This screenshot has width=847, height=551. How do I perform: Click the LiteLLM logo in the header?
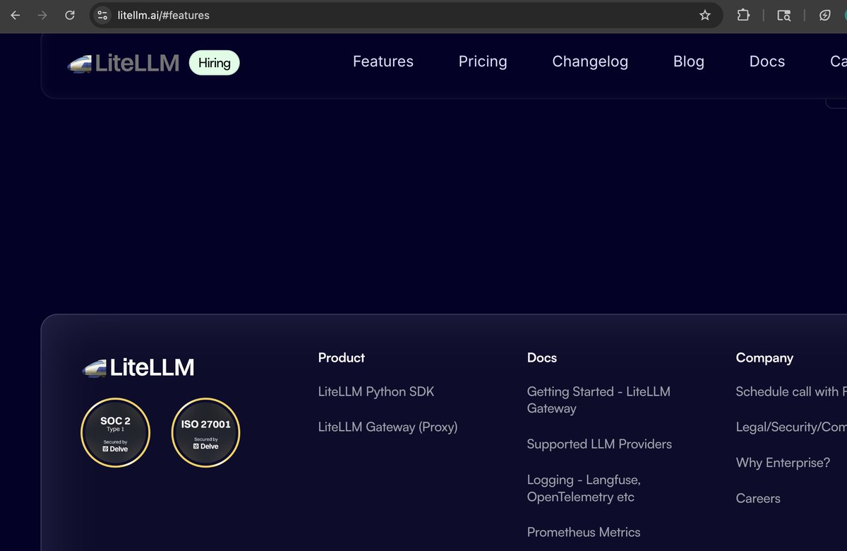point(124,63)
